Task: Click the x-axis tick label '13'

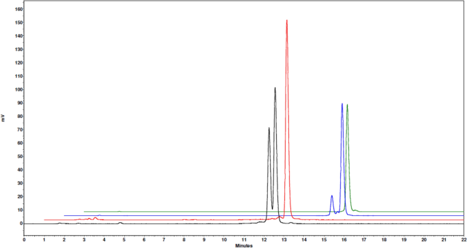Action: [x=284, y=240]
